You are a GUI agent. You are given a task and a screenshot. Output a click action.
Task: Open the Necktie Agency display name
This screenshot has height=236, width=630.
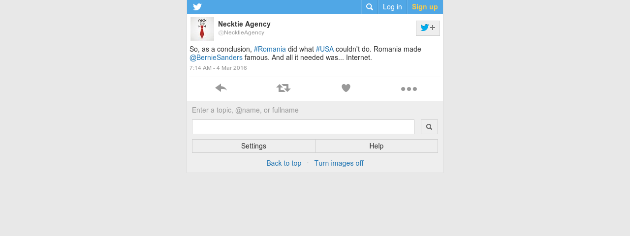tap(244, 24)
